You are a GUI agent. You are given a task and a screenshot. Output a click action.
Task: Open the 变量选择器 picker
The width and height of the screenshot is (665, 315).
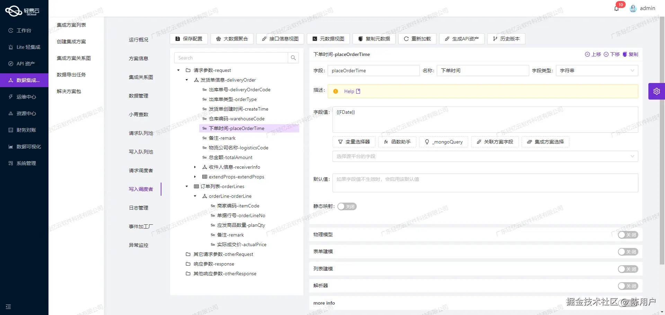click(x=354, y=142)
